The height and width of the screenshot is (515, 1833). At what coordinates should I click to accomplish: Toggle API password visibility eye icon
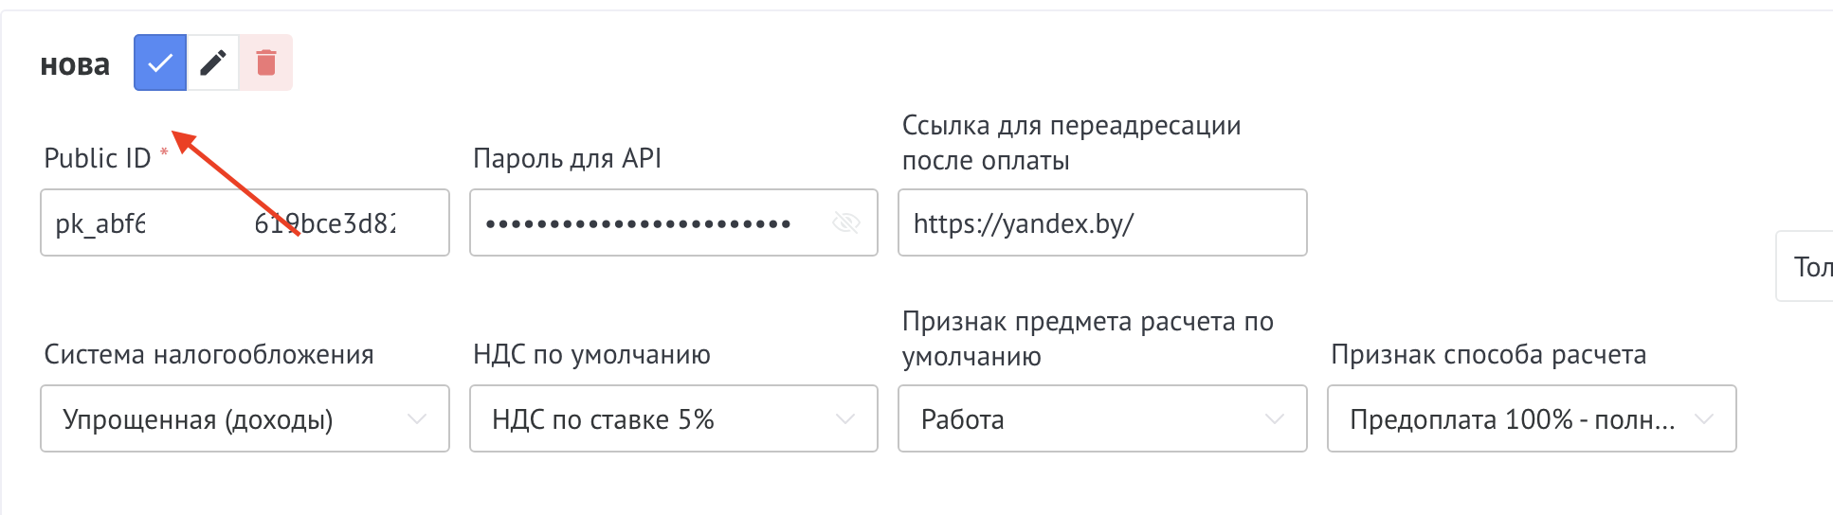[x=845, y=223]
